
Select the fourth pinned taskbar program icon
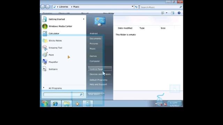coord(88,103)
